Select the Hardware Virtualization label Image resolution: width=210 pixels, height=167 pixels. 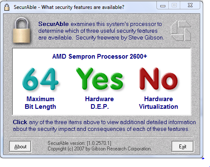click(159, 103)
